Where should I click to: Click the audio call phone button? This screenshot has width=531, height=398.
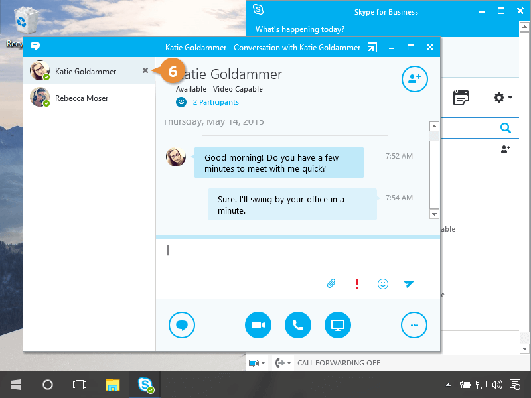click(298, 325)
